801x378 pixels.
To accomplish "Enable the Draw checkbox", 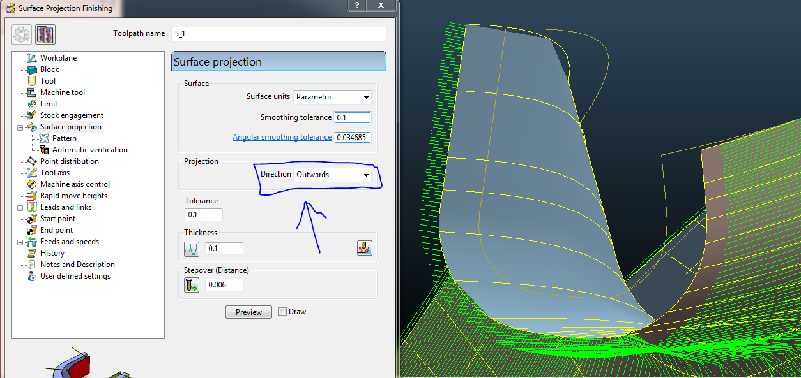I will (282, 311).
